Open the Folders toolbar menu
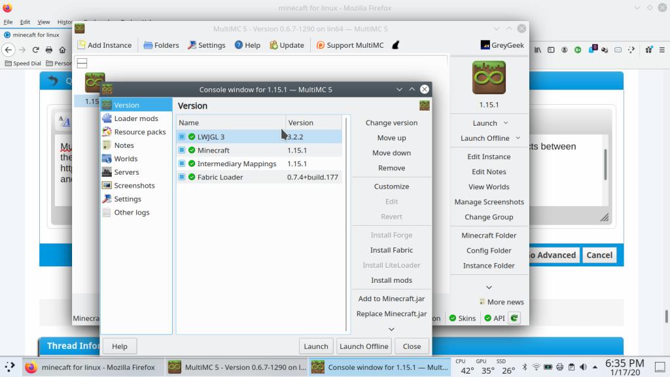The width and height of the screenshot is (670, 377). (161, 45)
